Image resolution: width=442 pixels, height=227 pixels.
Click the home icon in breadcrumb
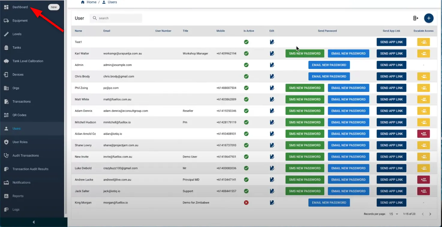(83, 2)
